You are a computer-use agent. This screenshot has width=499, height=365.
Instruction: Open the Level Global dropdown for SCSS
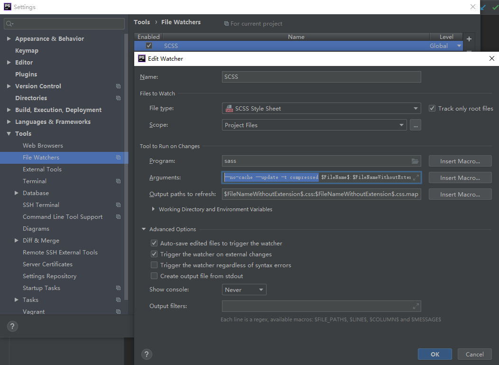tap(459, 46)
